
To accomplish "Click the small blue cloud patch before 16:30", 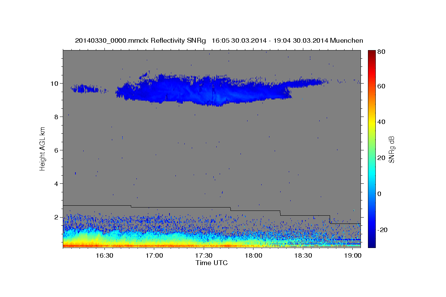I will click(x=86, y=89).
